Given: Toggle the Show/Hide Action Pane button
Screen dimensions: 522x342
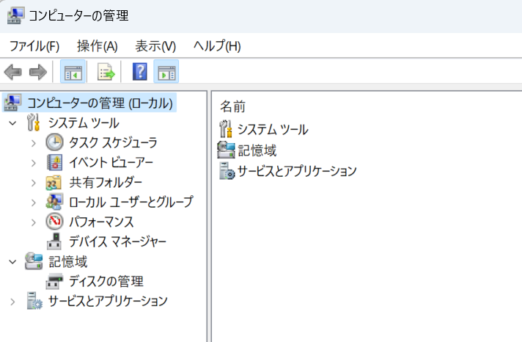Looking at the screenshot, I should (x=166, y=72).
